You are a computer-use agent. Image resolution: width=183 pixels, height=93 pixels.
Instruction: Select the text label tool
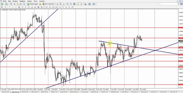click(x=29, y=7)
